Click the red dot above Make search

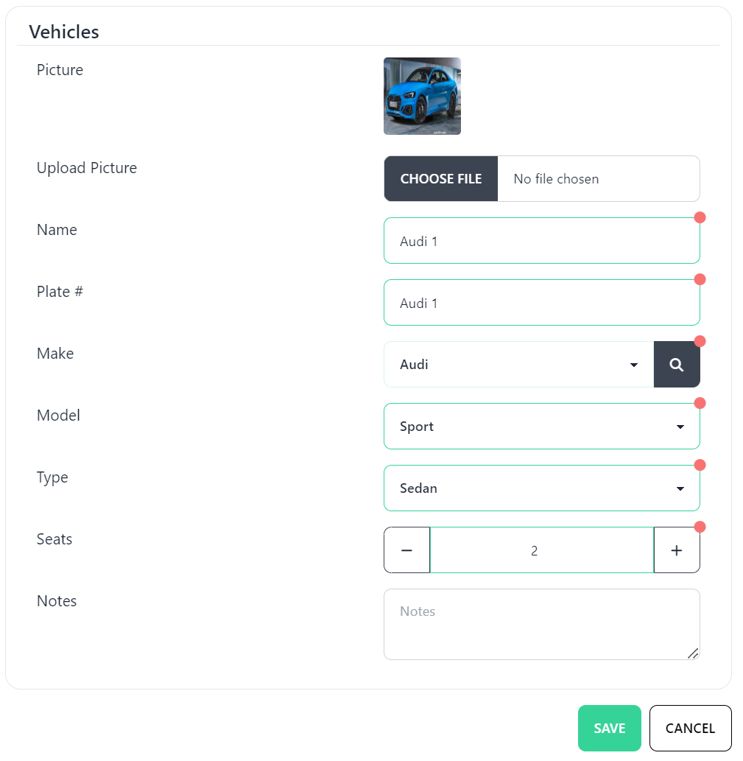pos(700,341)
